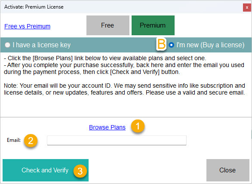Click the orange number 3 badge

pyautogui.click(x=80, y=171)
